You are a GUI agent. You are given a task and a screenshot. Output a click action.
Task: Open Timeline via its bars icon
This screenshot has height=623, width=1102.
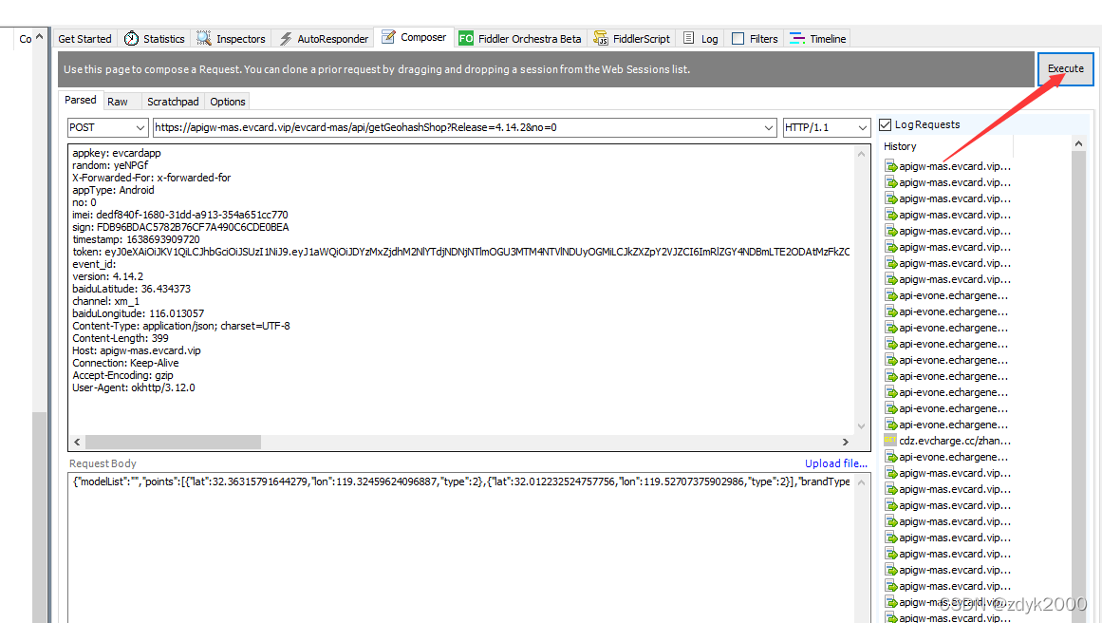[797, 39]
